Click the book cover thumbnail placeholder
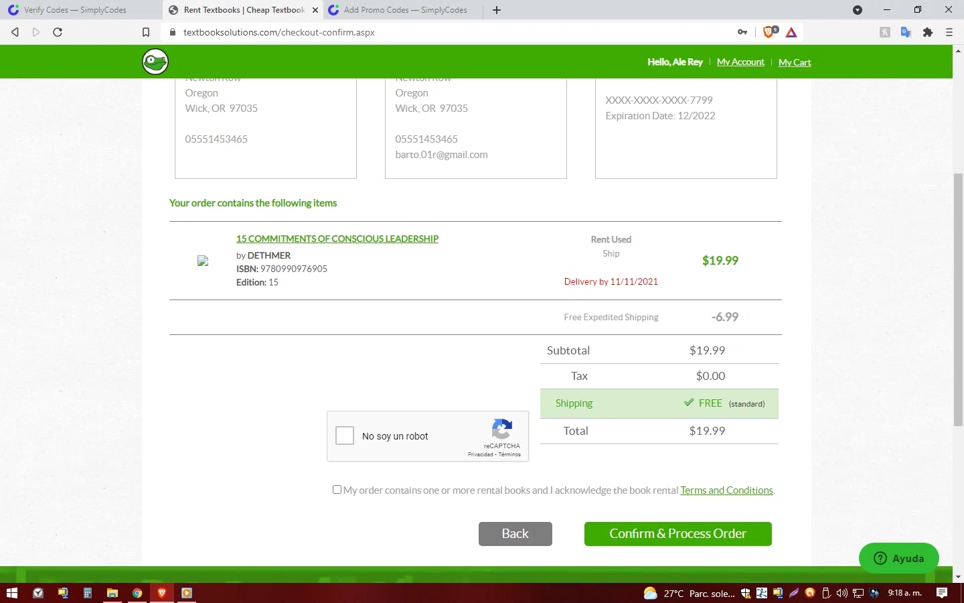The height and width of the screenshot is (603, 964). click(203, 261)
